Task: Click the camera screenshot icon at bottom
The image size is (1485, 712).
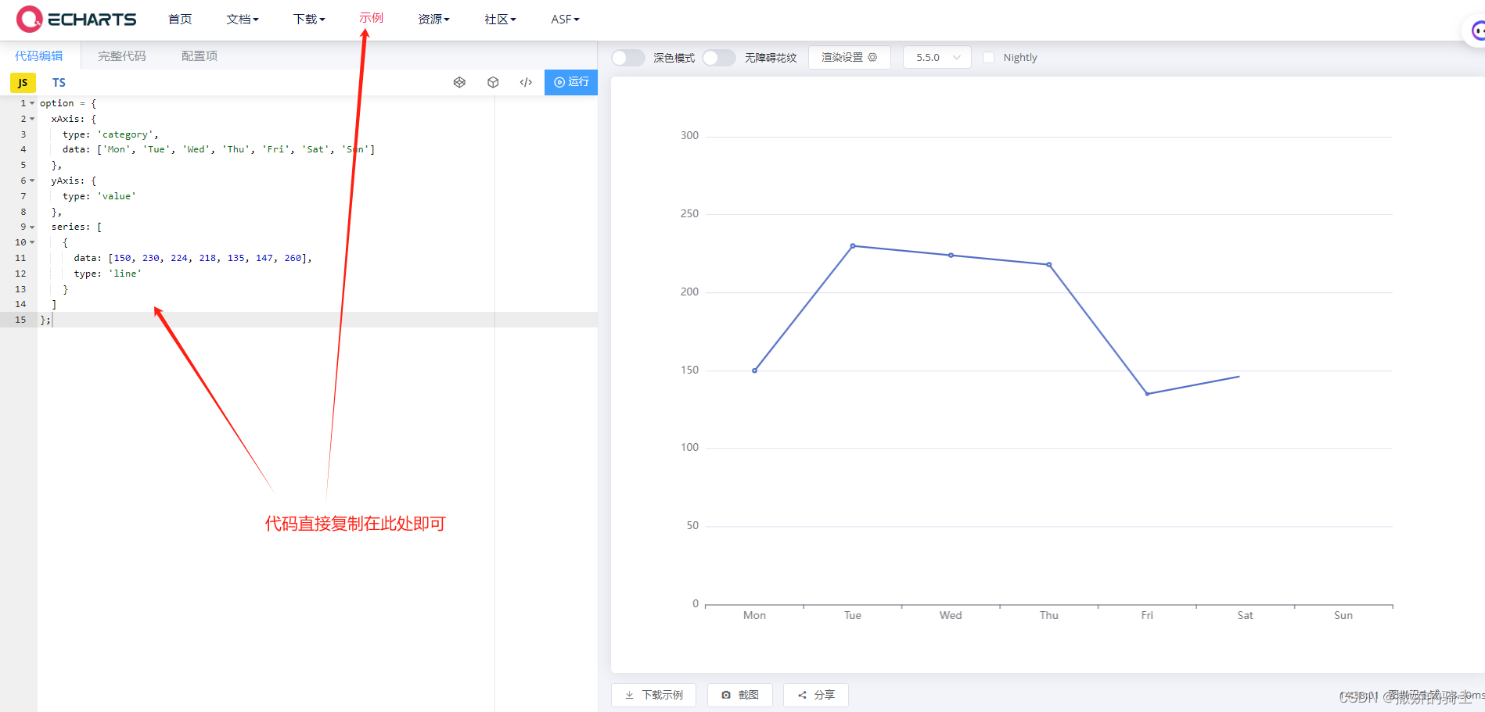Action: (728, 695)
